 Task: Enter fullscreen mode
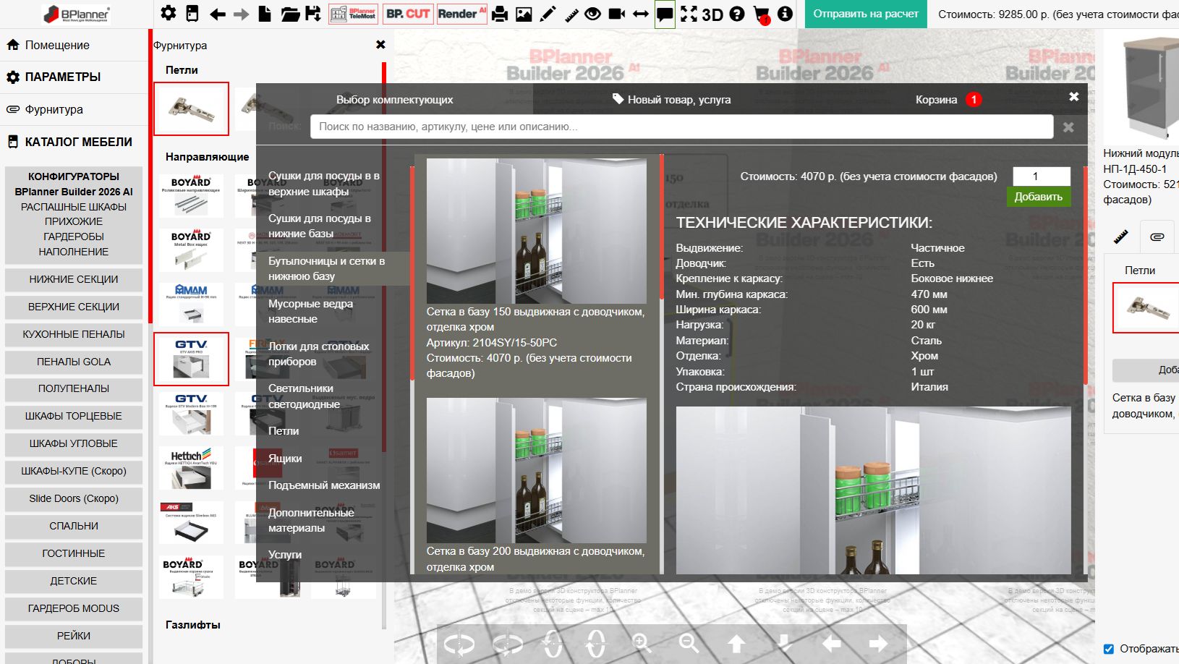689,14
